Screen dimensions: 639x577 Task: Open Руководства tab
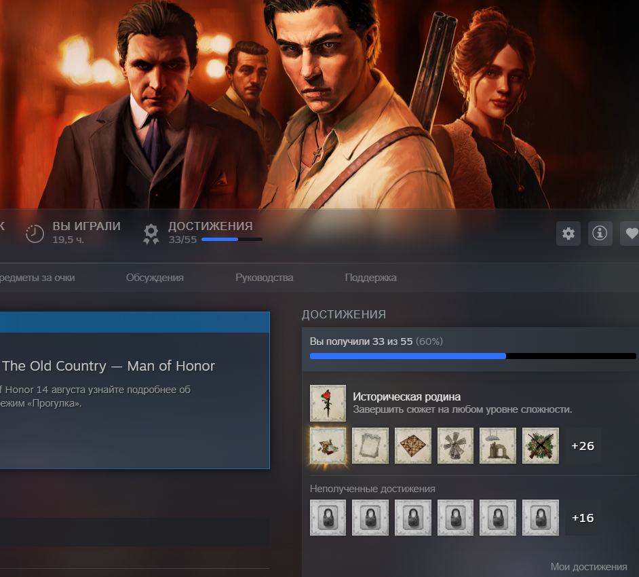coord(264,278)
